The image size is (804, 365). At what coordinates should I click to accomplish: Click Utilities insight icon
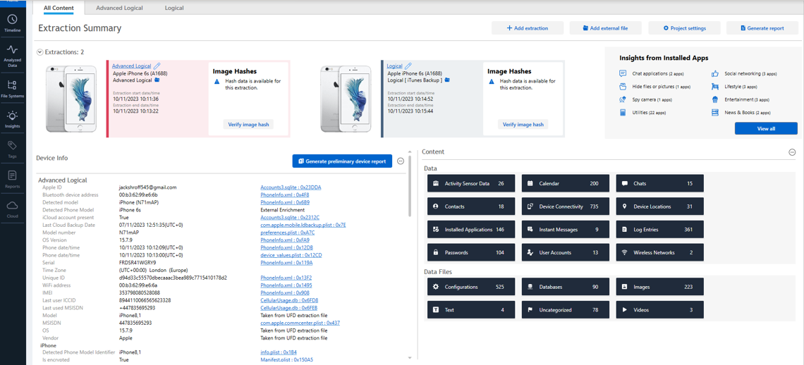623,112
